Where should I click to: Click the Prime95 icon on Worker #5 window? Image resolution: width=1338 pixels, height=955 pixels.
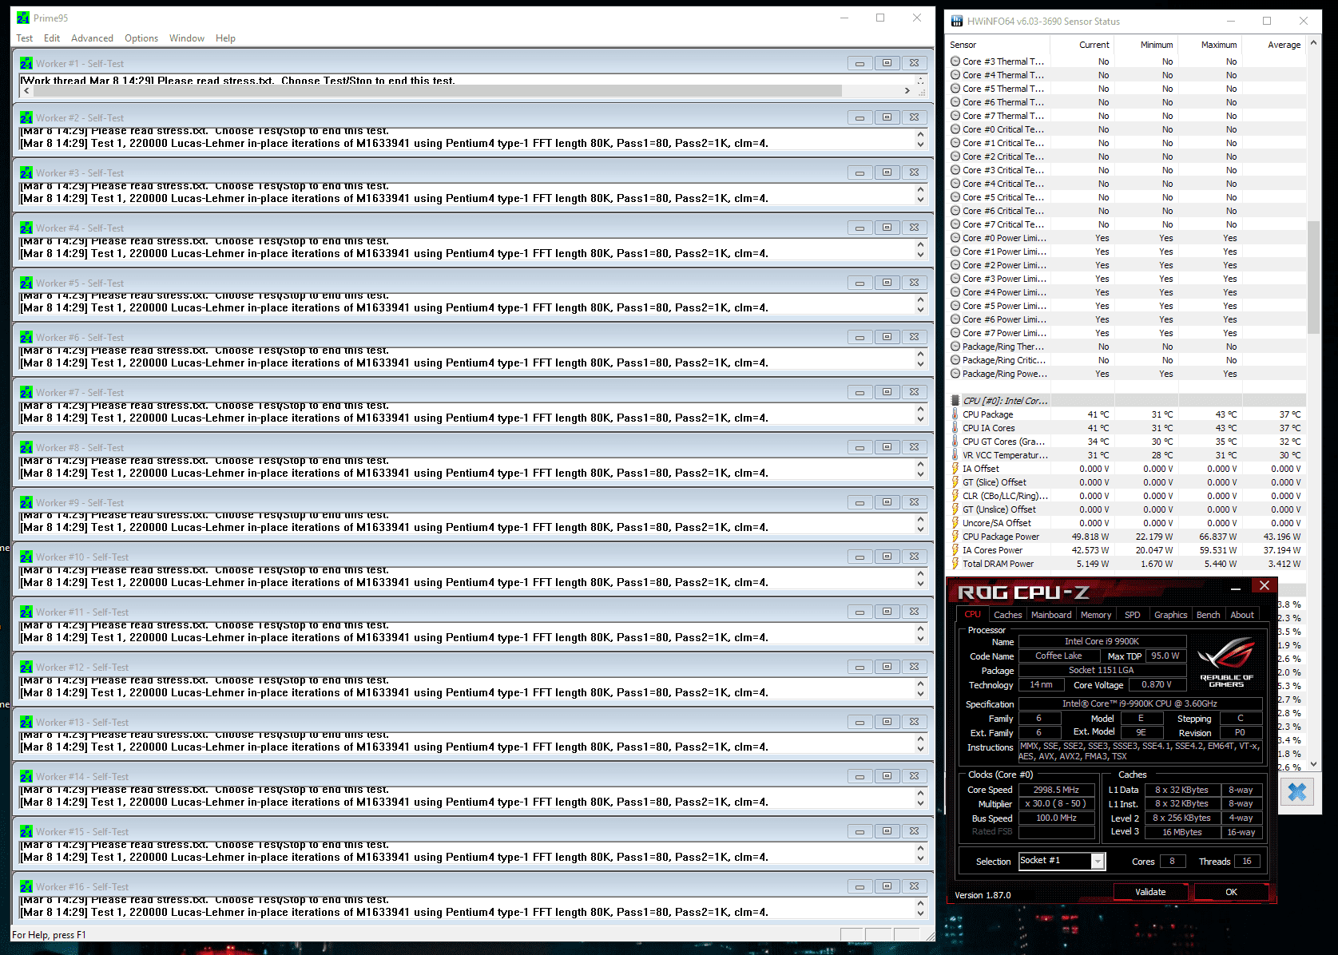pos(26,283)
